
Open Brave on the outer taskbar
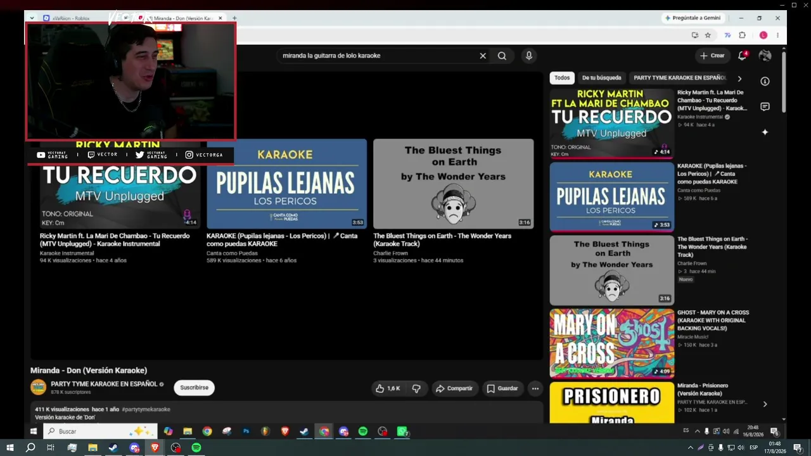point(155,448)
